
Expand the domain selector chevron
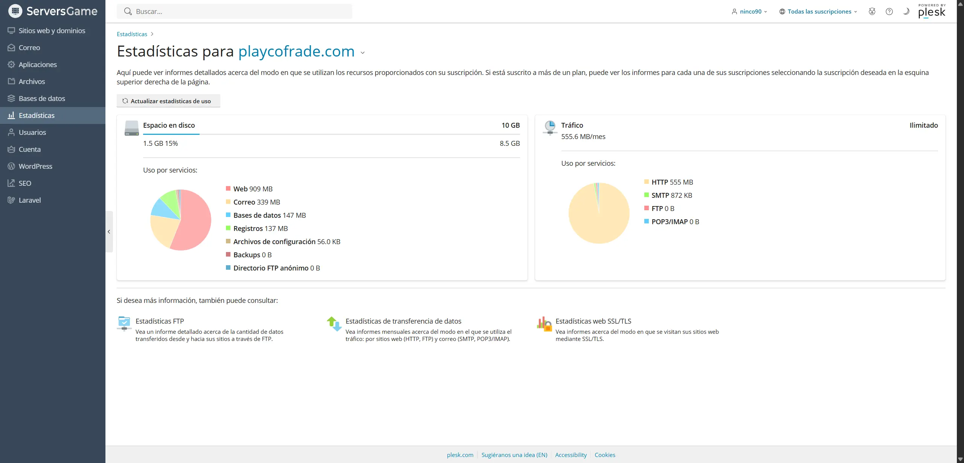363,53
